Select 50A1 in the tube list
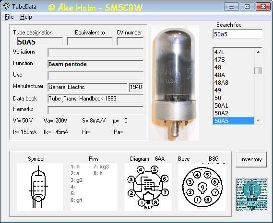Viewport: 273px width, 223px height. pyautogui.click(x=233, y=105)
